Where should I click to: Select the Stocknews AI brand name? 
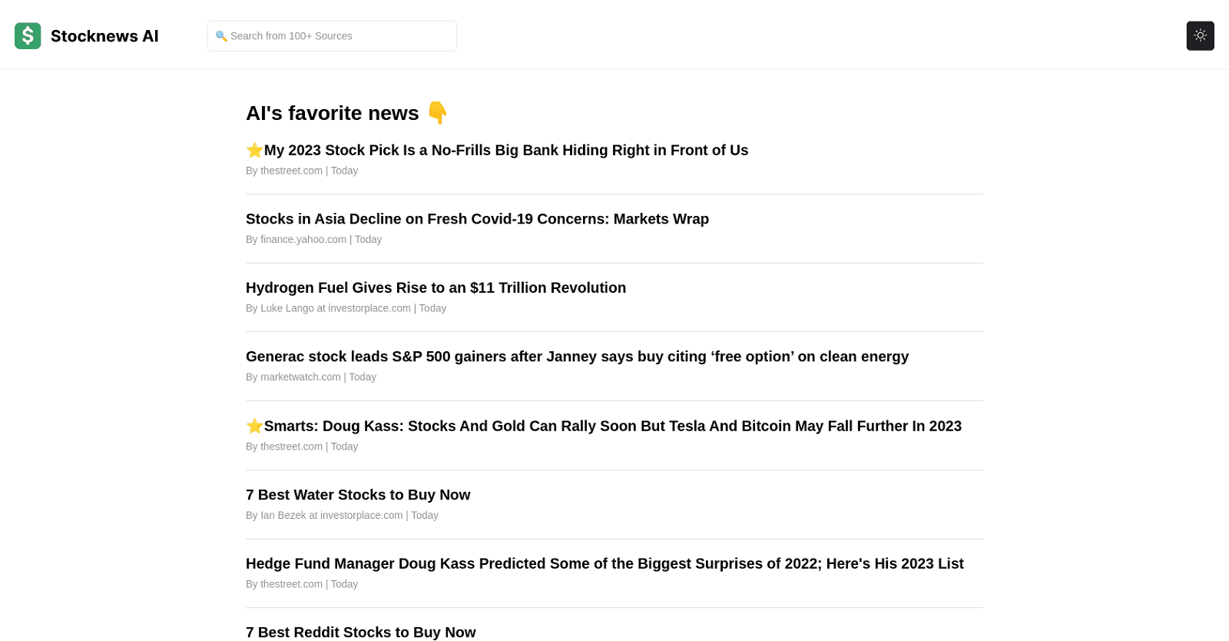pyautogui.click(x=104, y=35)
